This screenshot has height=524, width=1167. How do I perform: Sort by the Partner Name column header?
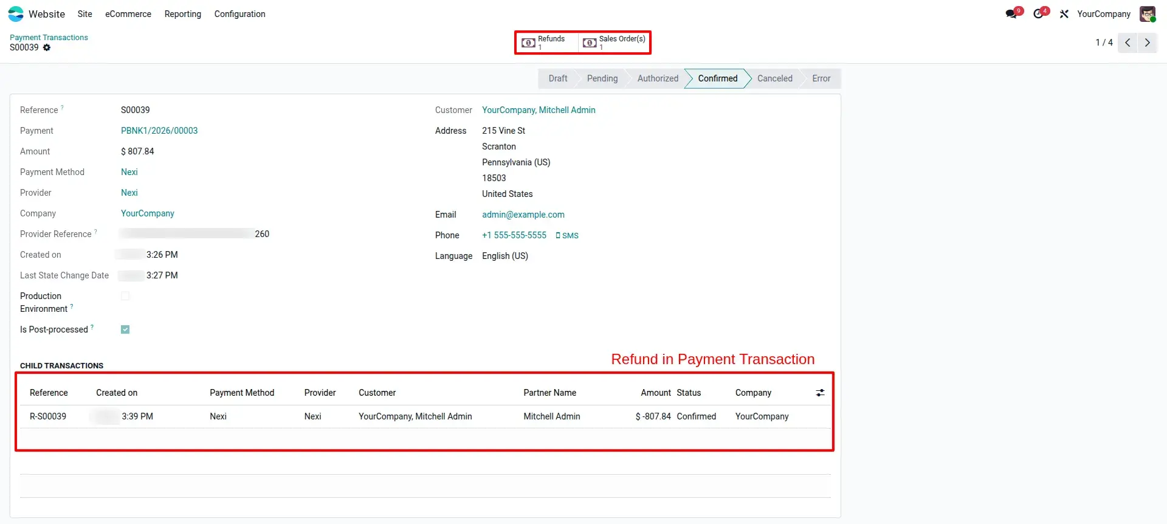550,393
